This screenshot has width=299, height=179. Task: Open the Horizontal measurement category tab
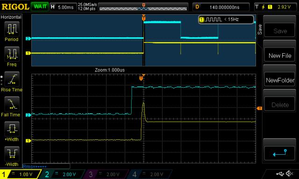coord(11,17)
